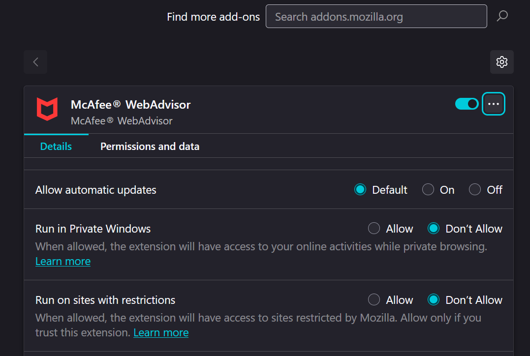
Task: Select Don't Allow for Private Windows
Action: tap(434, 229)
